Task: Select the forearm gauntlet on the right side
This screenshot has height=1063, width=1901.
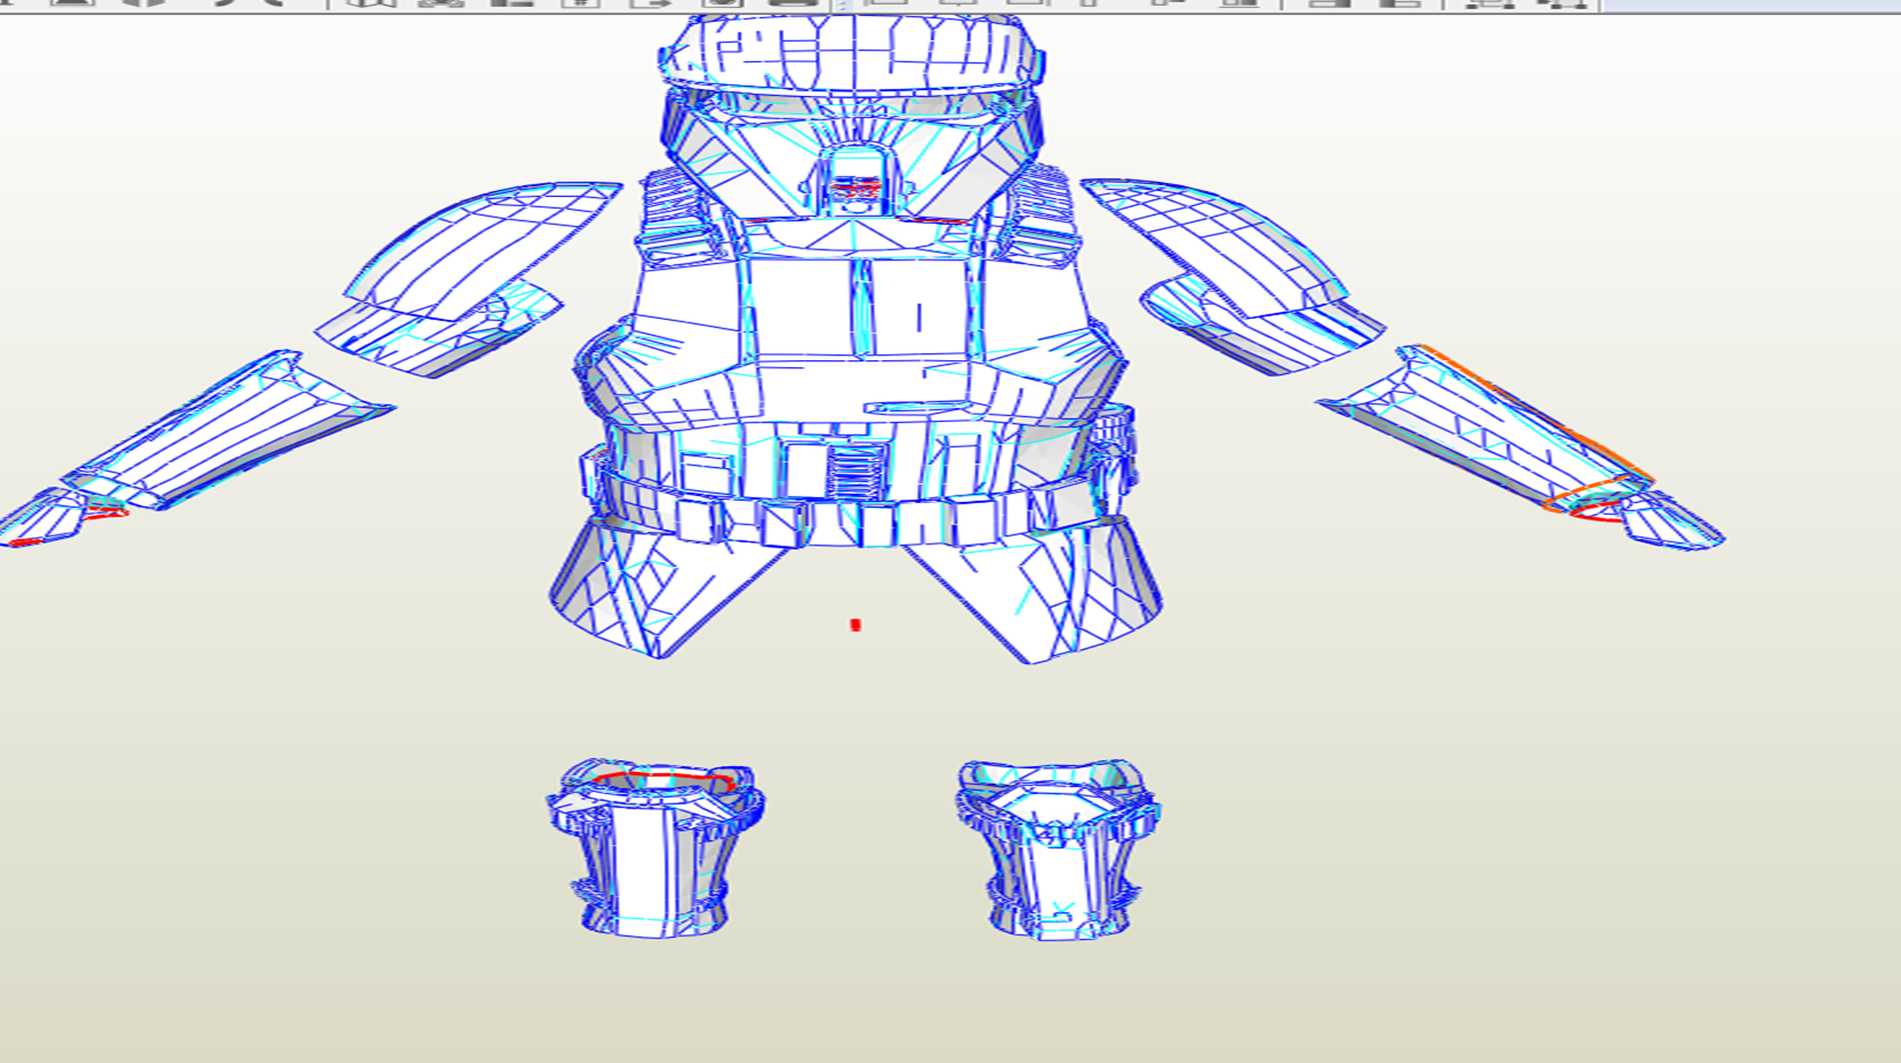Action: pos(1485,431)
